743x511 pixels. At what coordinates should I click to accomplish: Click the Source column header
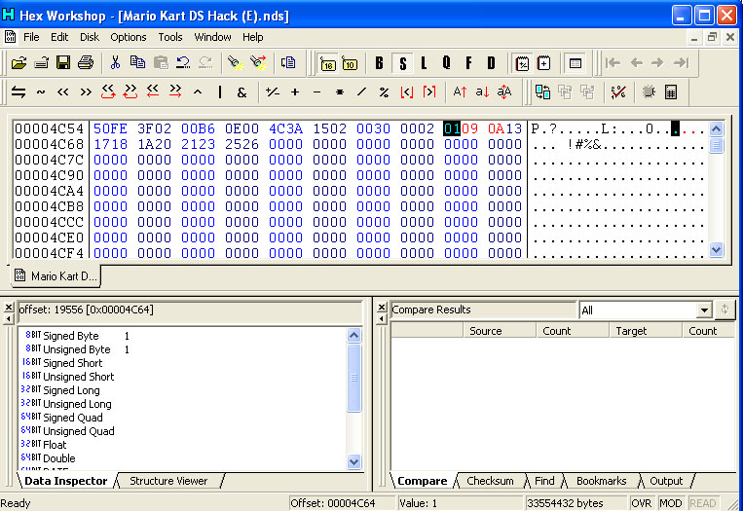tap(499, 331)
